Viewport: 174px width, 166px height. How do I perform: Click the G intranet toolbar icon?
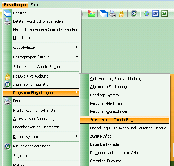click(x=134, y=14)
